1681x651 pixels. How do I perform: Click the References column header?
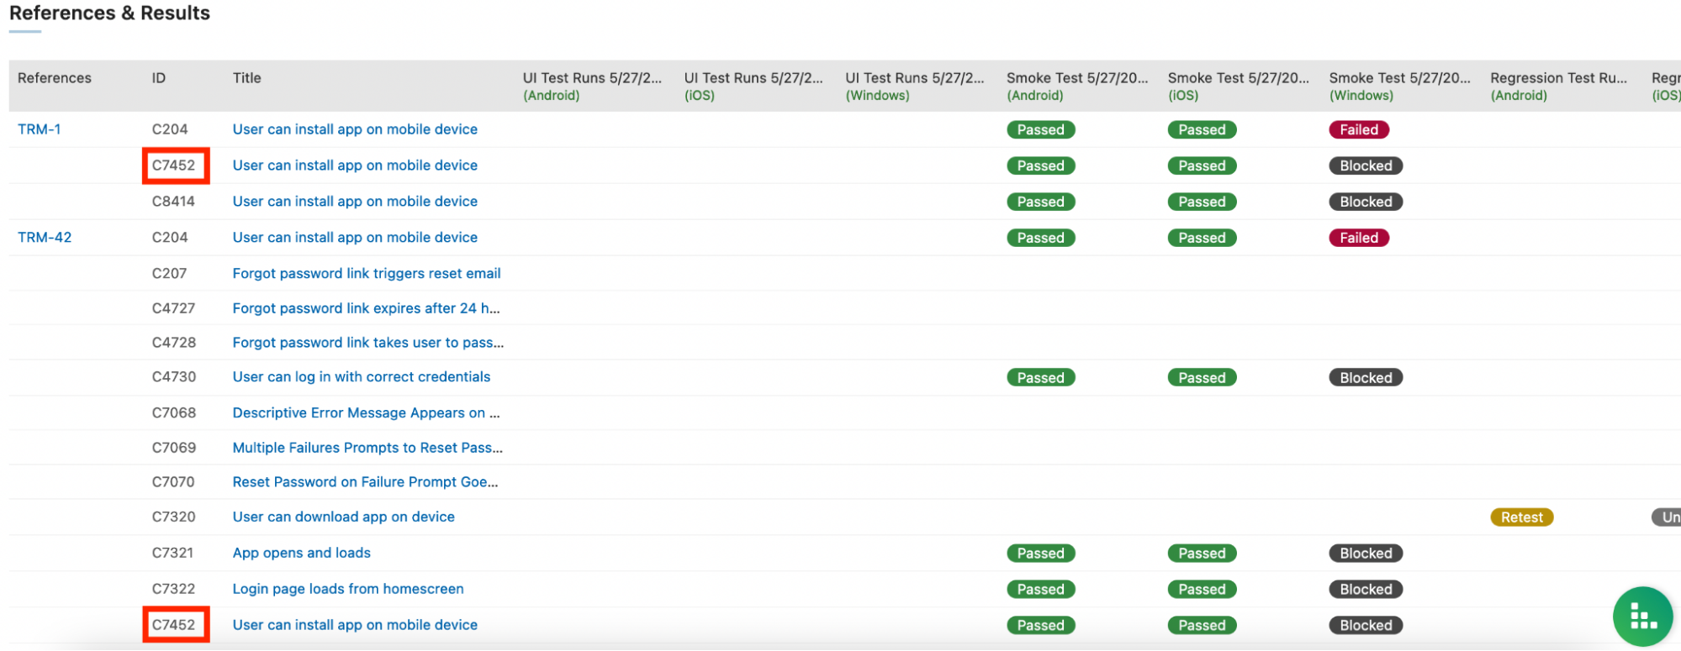pos(55,78)
